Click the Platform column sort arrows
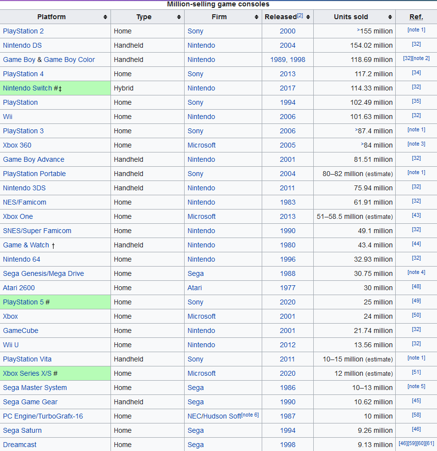437x451 pixels. click(106, 17)
